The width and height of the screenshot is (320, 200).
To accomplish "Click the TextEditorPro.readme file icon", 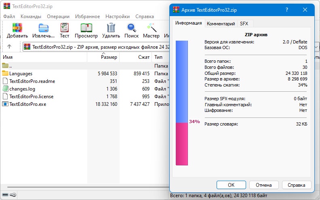I will coord(5,81).
